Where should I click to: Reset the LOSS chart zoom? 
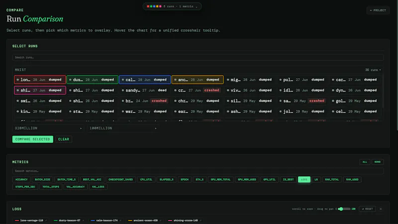(367, 209)
